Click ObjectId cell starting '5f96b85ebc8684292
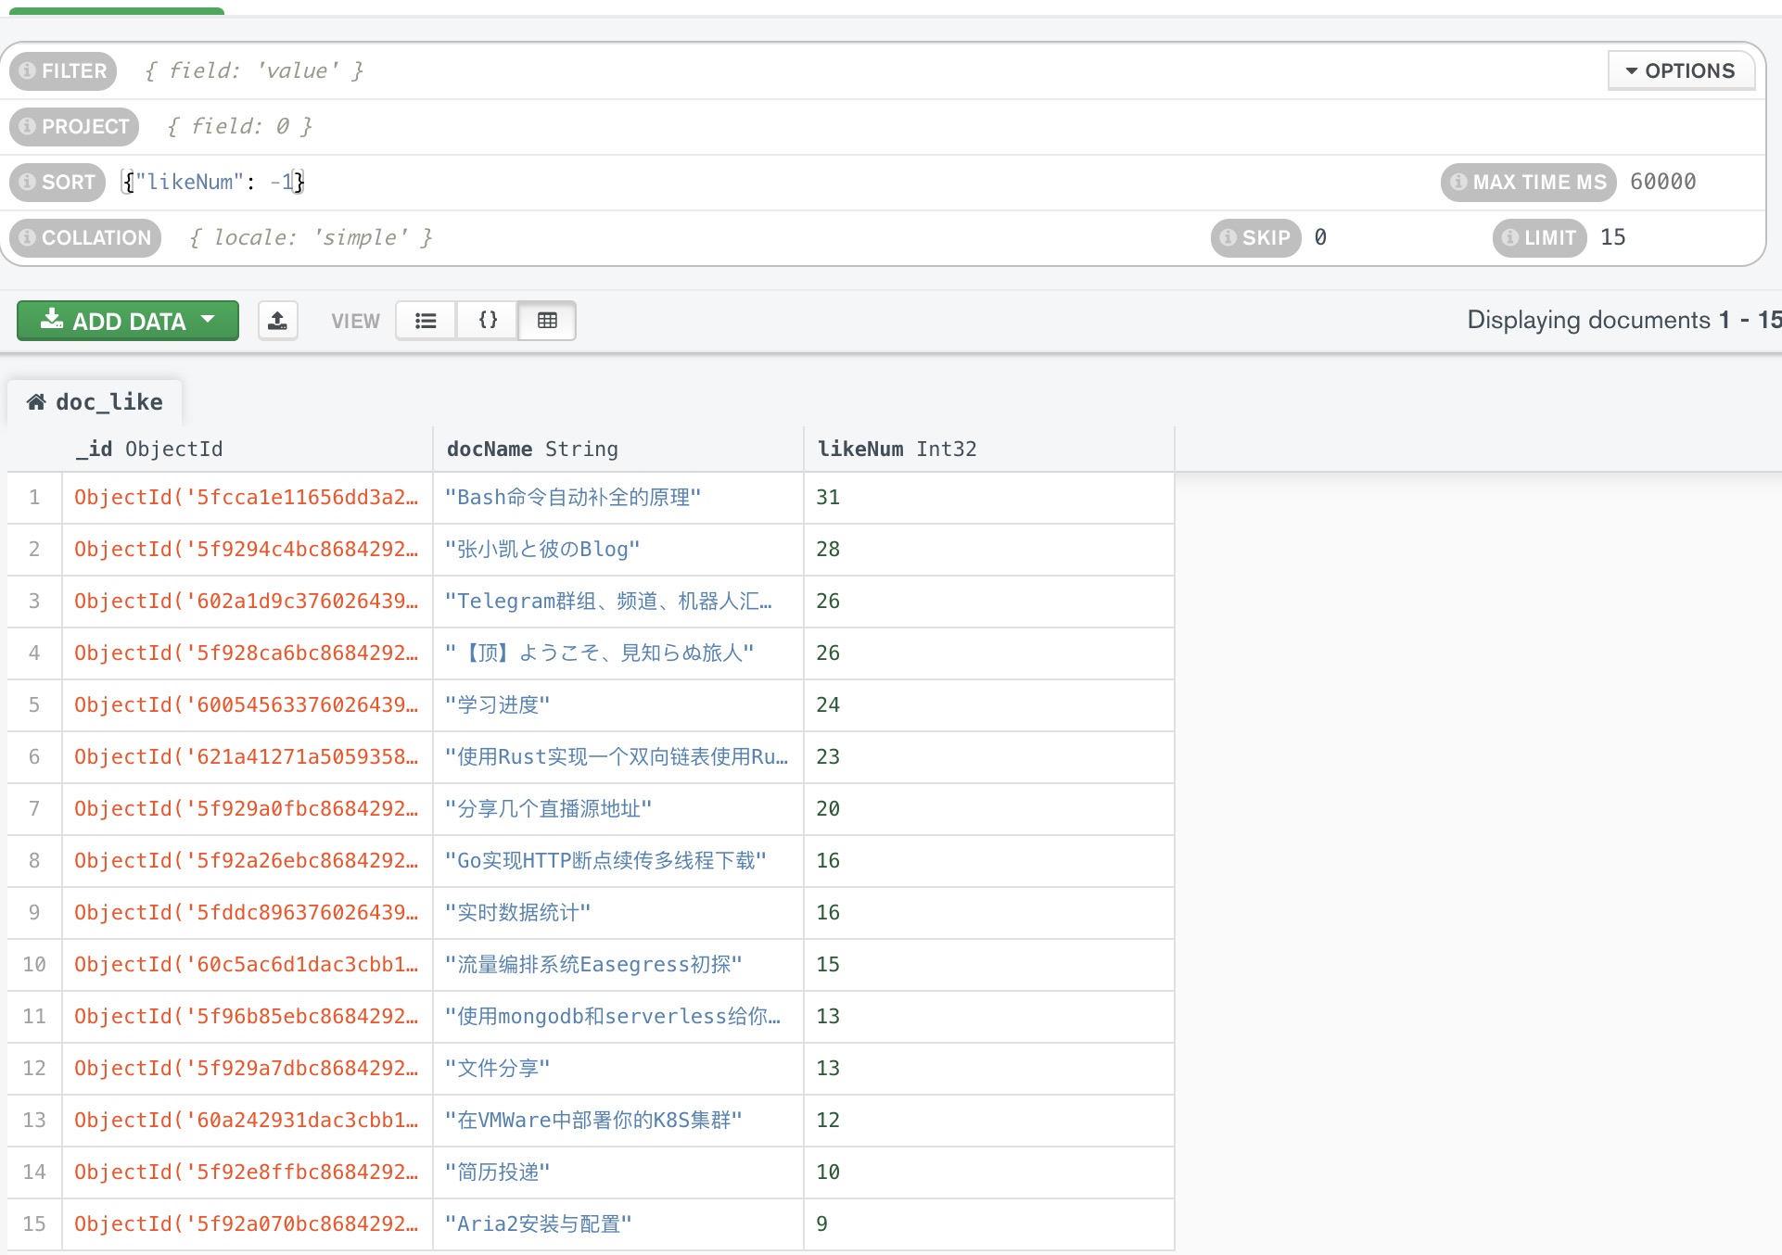1782x1255 pixels. 248,1017
